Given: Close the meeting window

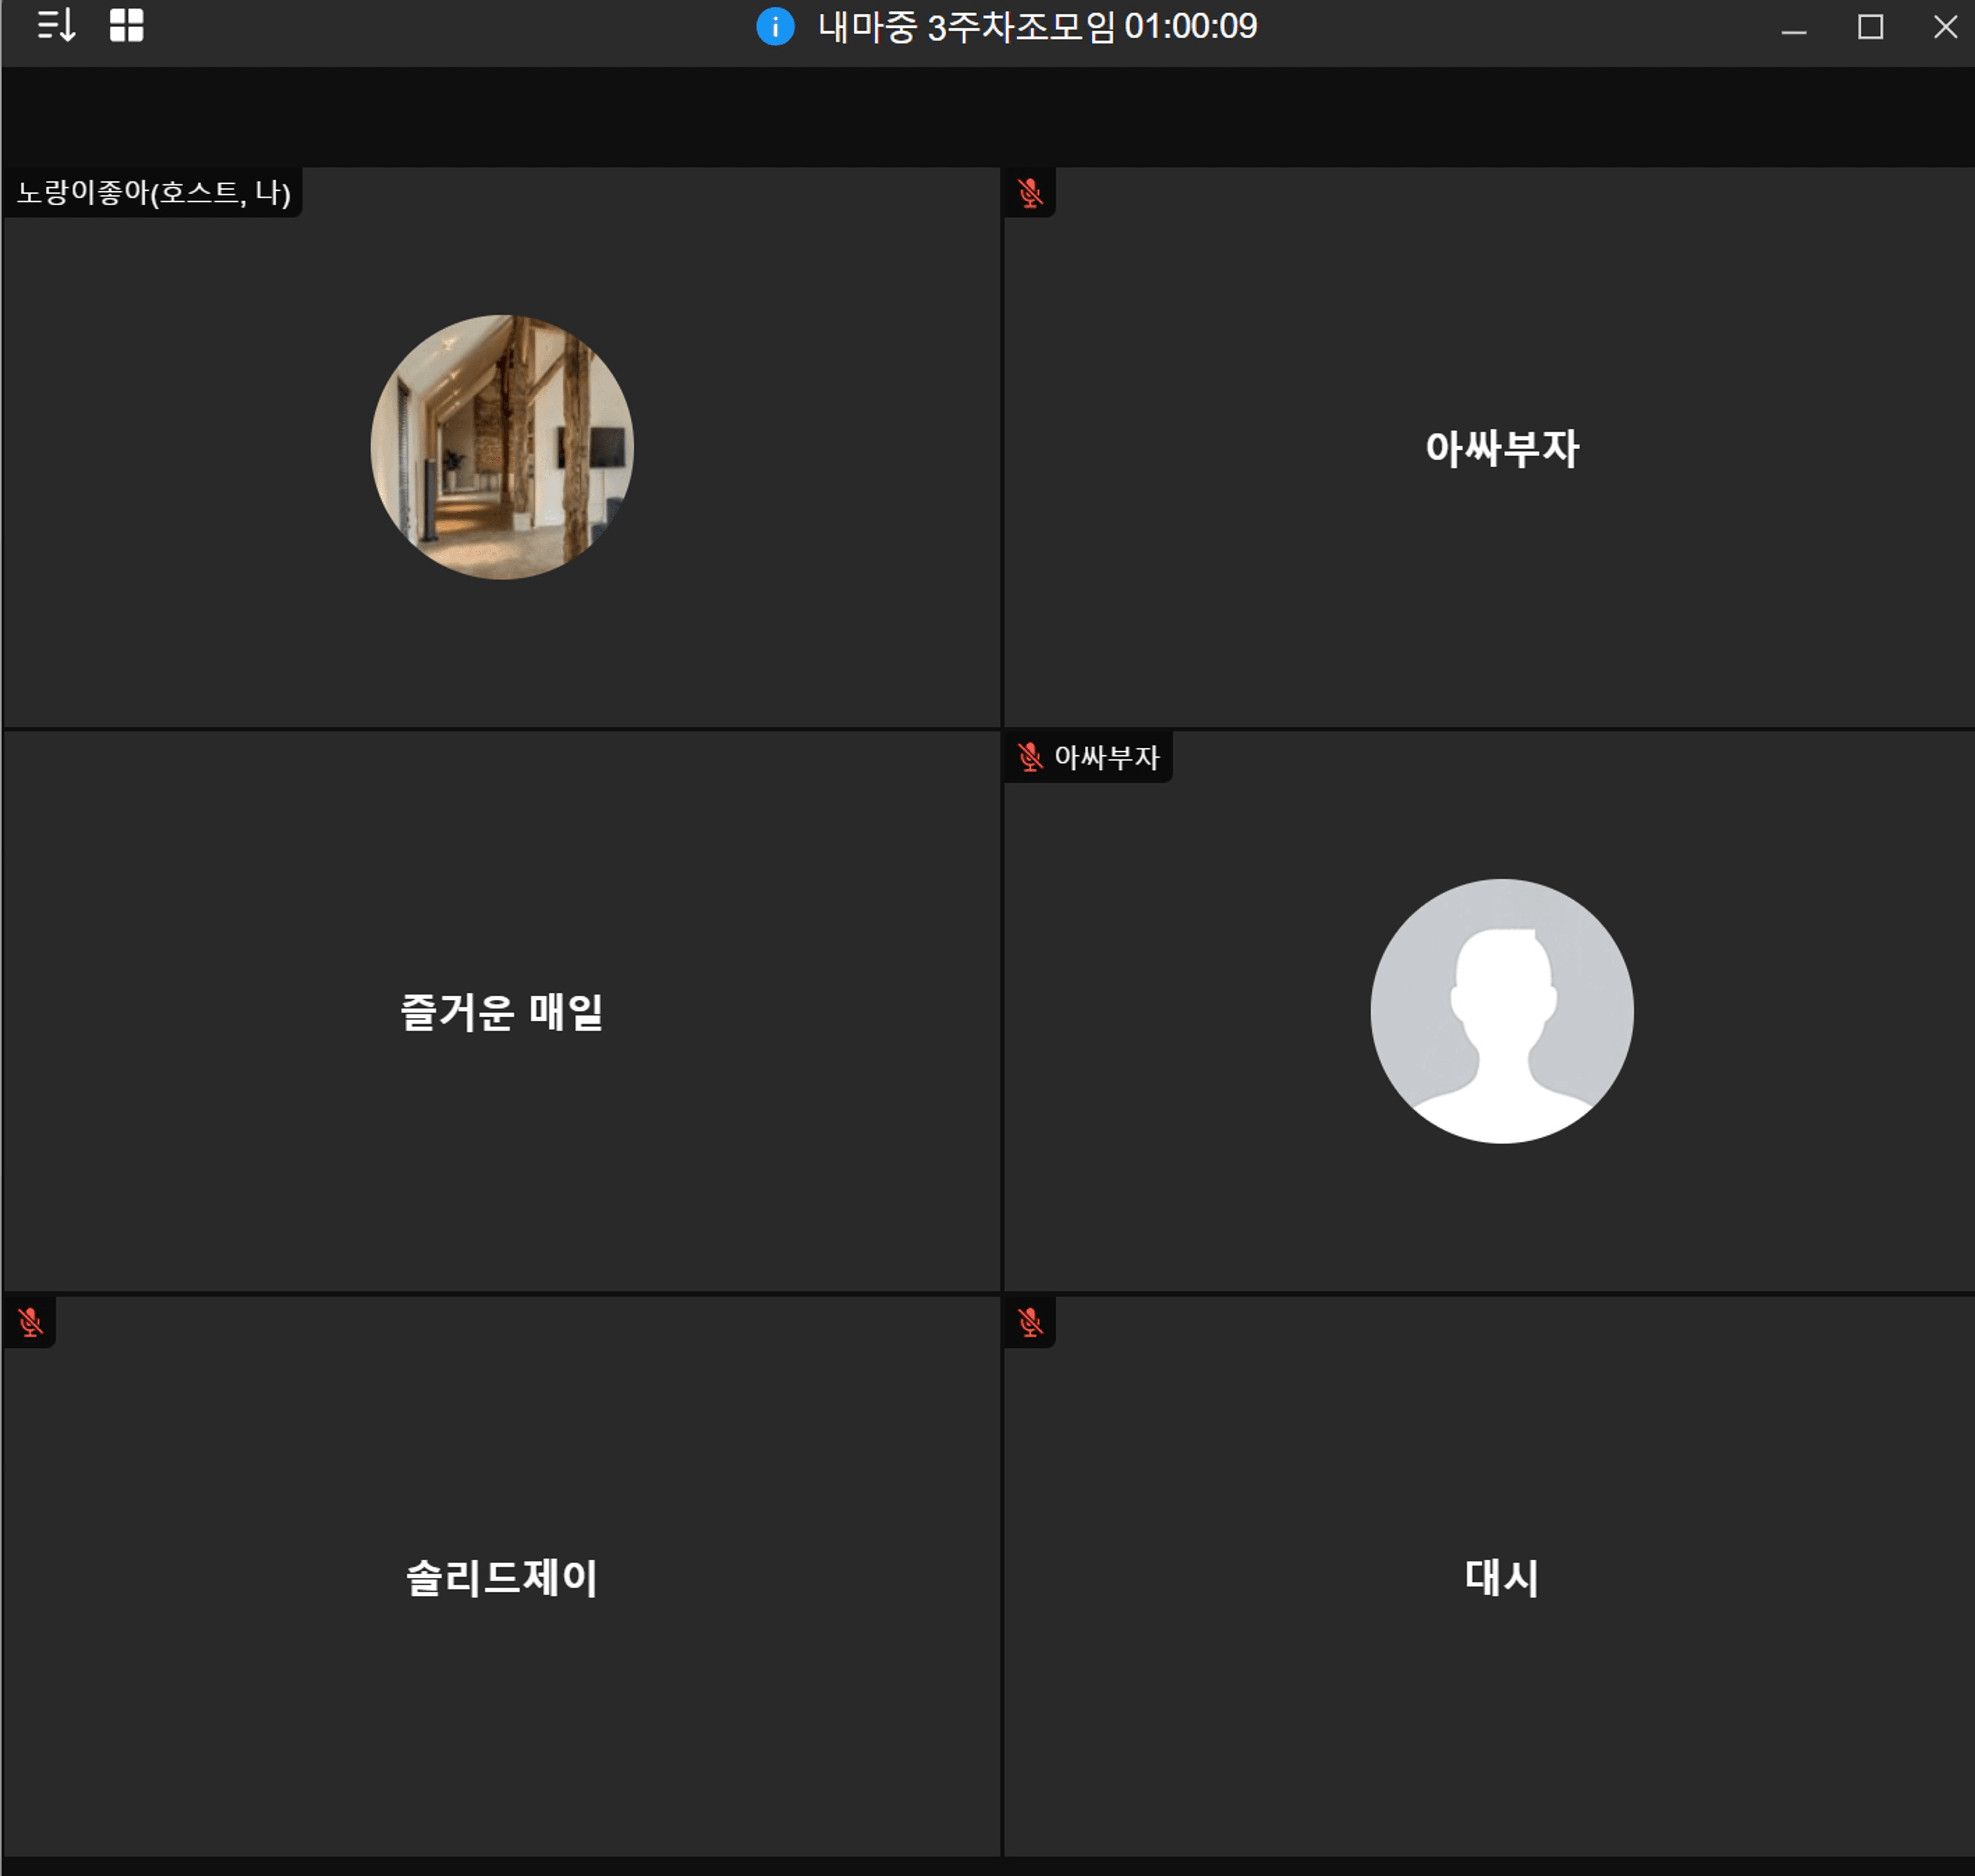Looking at the screenshot, I should pyautogui.click(x=1945, y=27).
